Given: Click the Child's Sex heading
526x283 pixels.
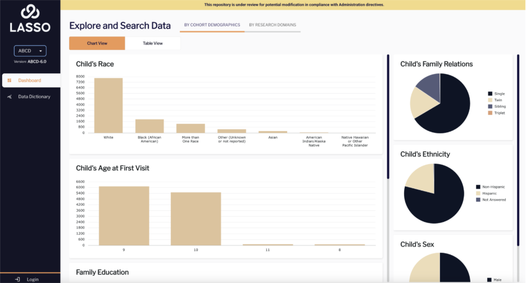Looking at the screenshot, I should [x=417, y=244].
